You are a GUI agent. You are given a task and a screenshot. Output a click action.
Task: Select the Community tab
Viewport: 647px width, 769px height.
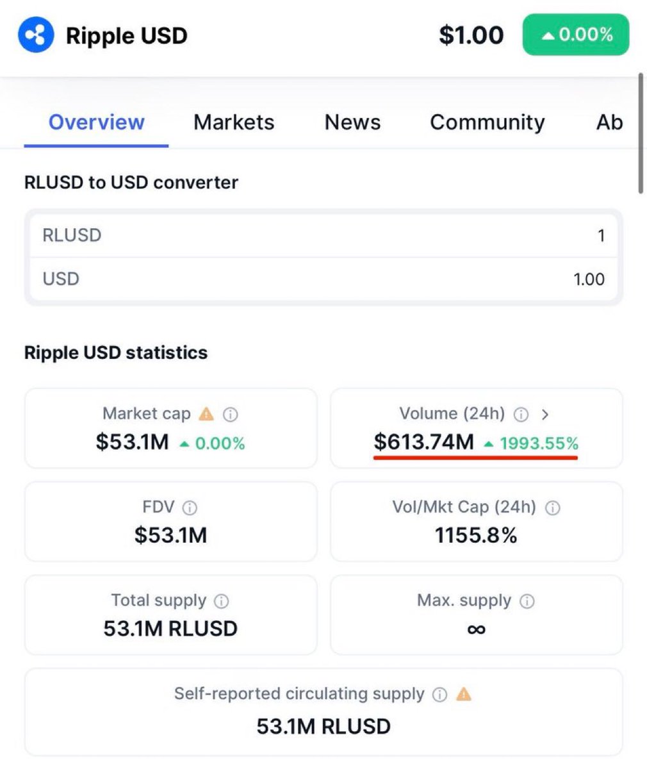click(x=487, y=122)
